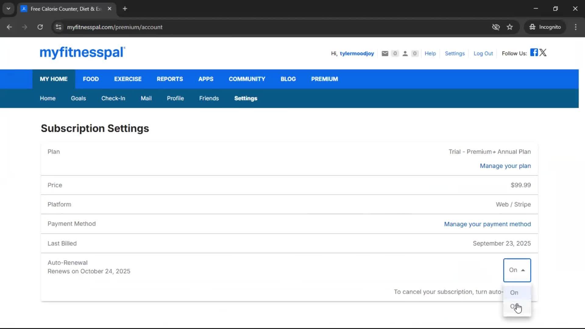Click the September 23, 2025 billing date
Image resolution: width=585 pixels, height=329 pixels.
pyautogui.click(x=502, y=243)
